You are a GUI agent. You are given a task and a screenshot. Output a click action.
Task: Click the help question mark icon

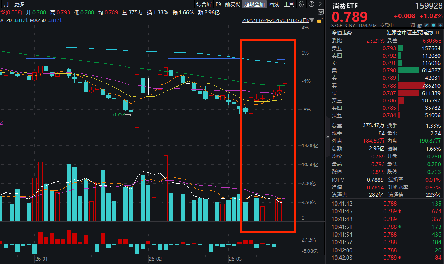pyautogui.click(x=311, y=4)
